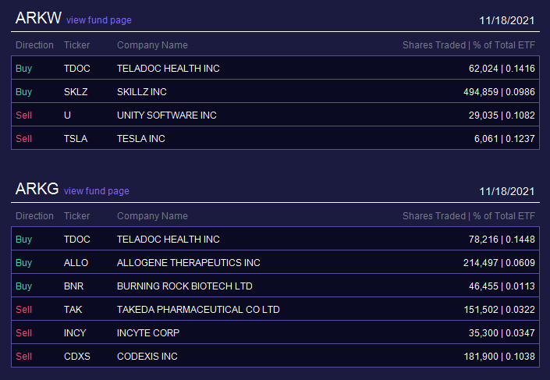550x380 pixels.
Task: Click the Ticker column header in ARKG table
Action: pyautogui.click(x=76, y=216)
